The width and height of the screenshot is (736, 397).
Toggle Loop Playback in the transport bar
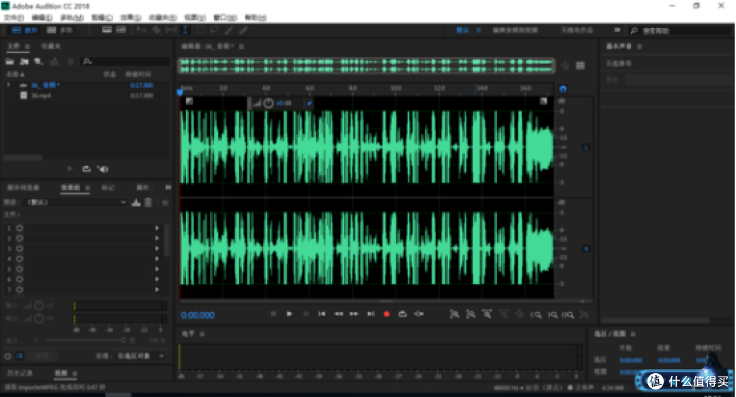pos(403,314)
